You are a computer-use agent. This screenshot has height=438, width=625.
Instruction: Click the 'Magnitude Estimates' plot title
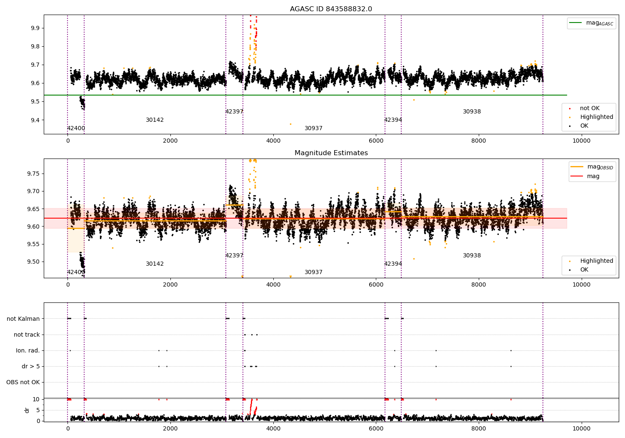pos(331,153)
